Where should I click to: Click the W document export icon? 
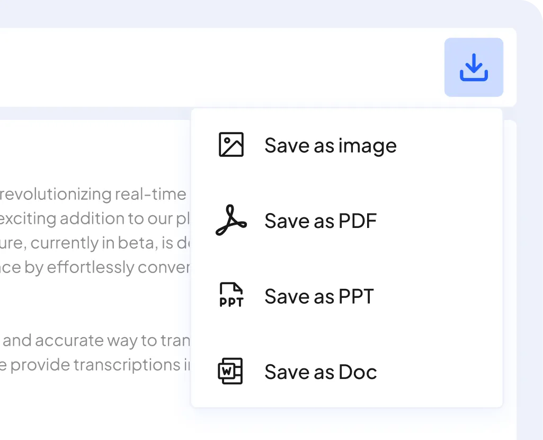pos(231,372)
